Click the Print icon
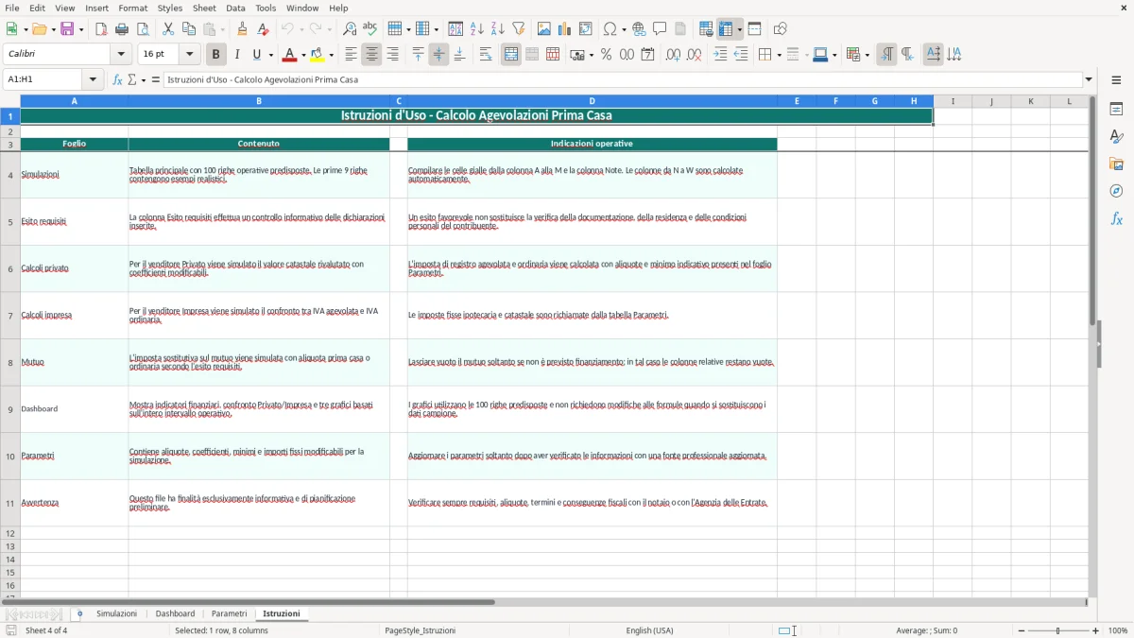This screenshot has width=1134, height=638. [x=122, y=29]
